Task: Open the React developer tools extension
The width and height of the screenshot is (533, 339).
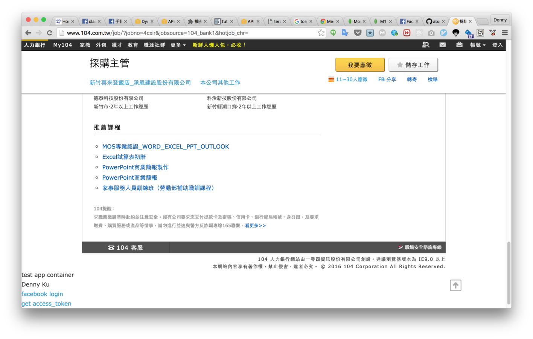Action: click(x=419, y=33)
